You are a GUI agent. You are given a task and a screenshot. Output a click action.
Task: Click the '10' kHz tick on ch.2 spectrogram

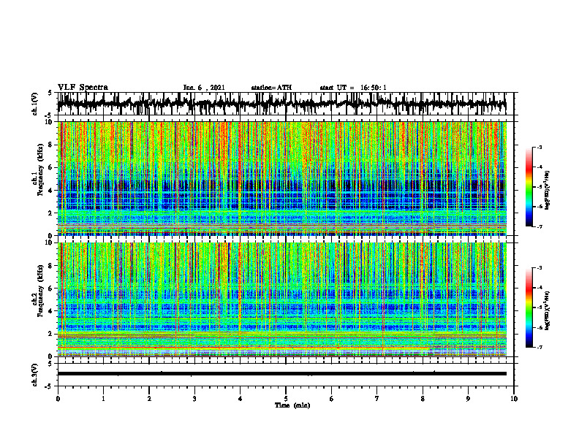click(50, 242)
